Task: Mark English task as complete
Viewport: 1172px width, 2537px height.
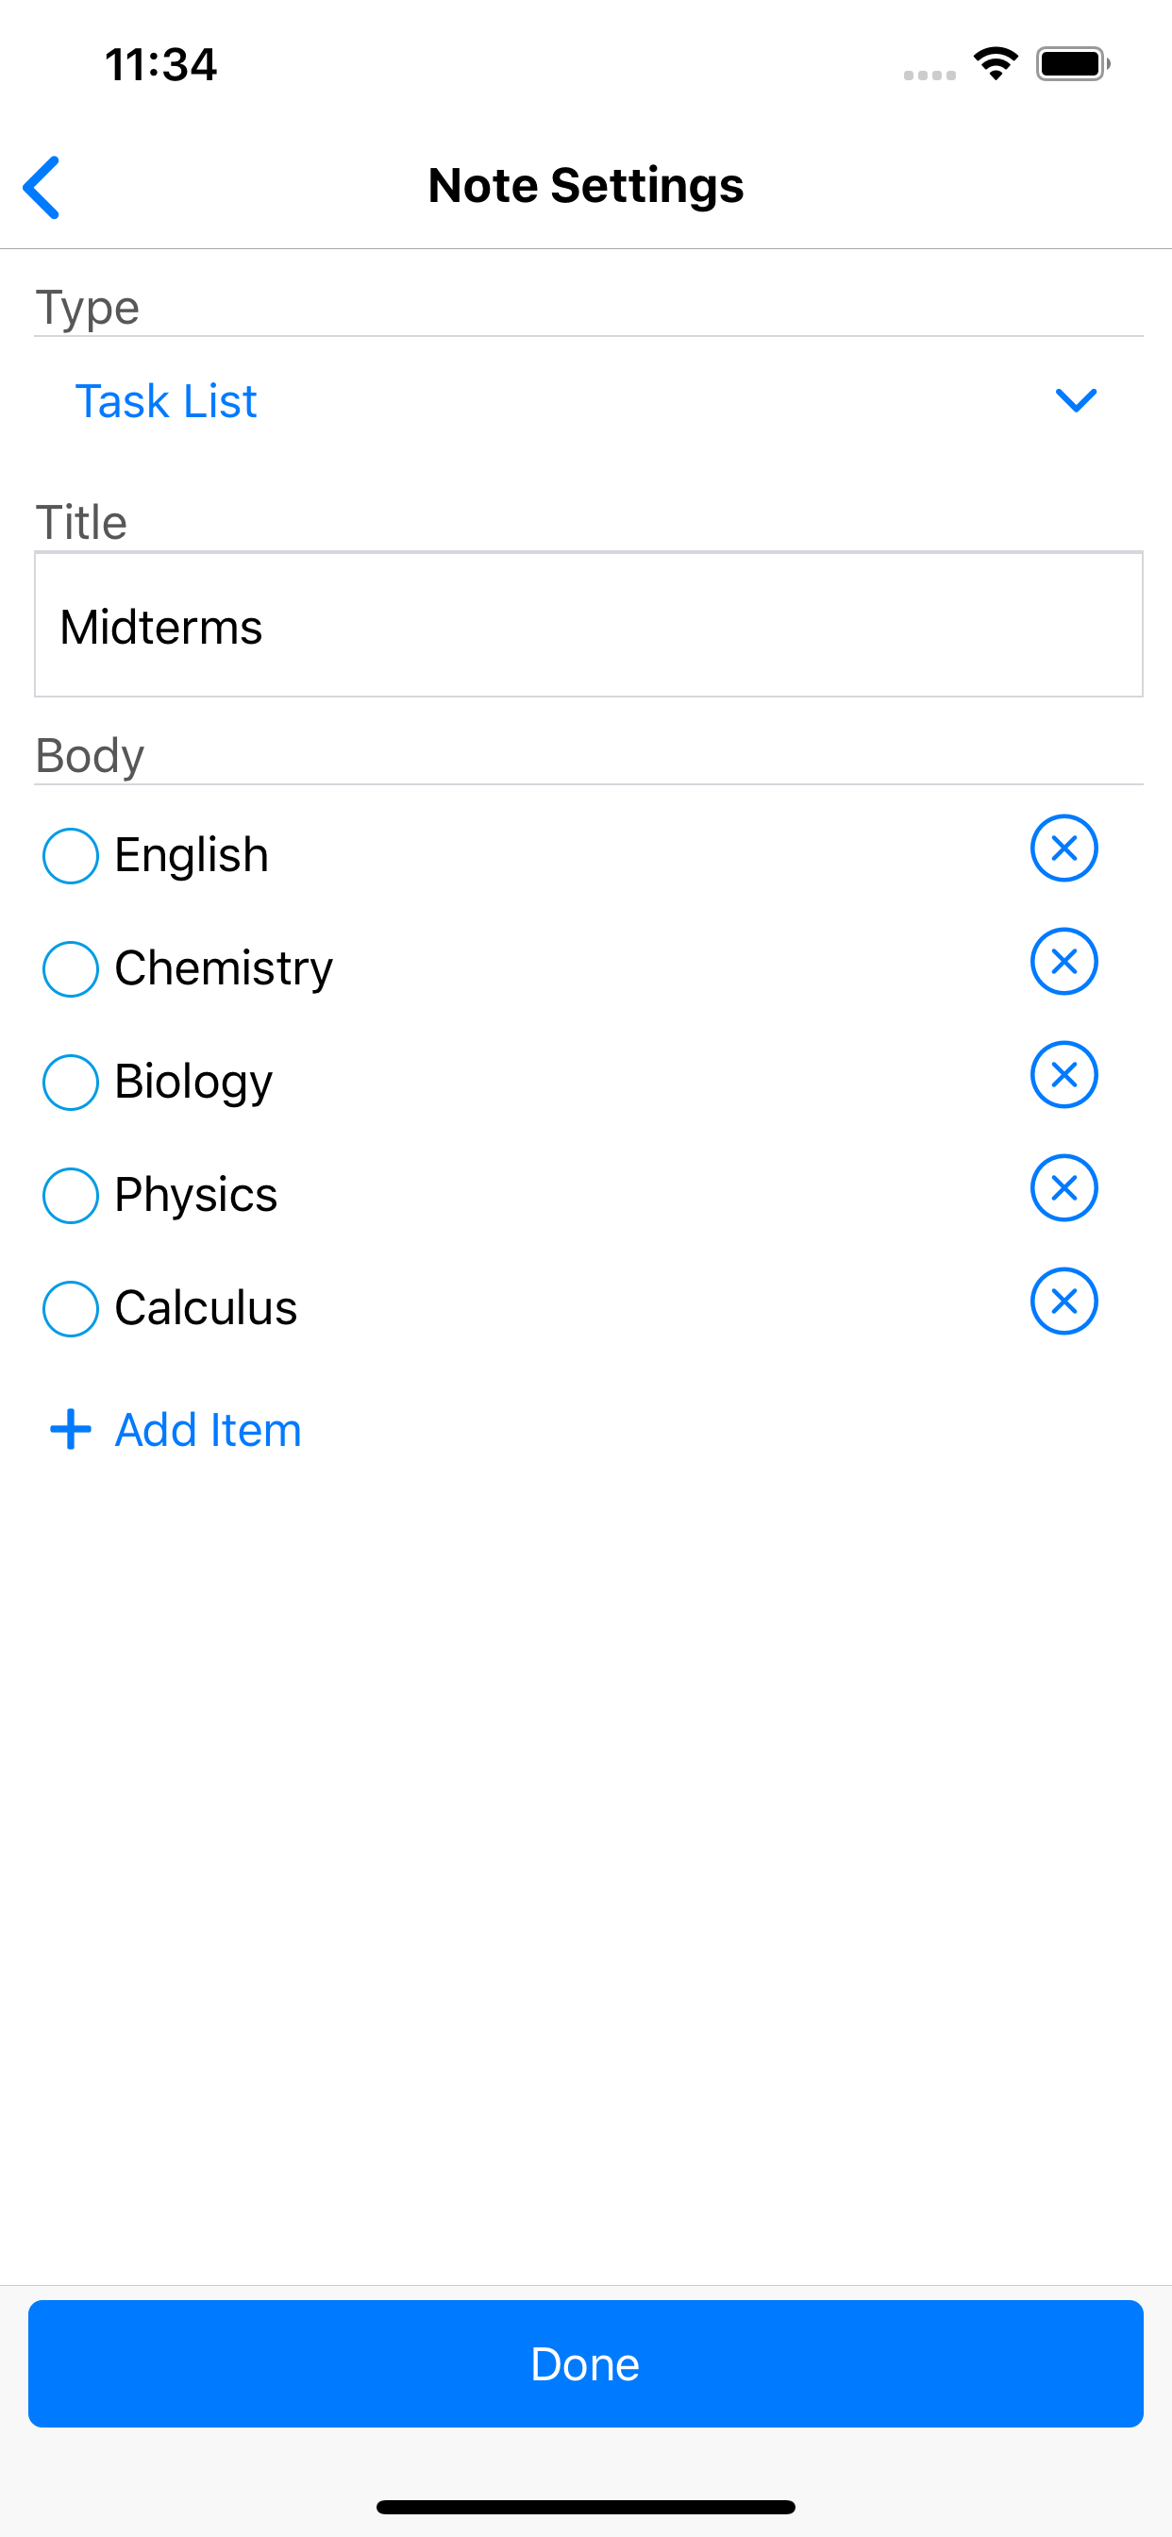Action: (x=71, y=856)
